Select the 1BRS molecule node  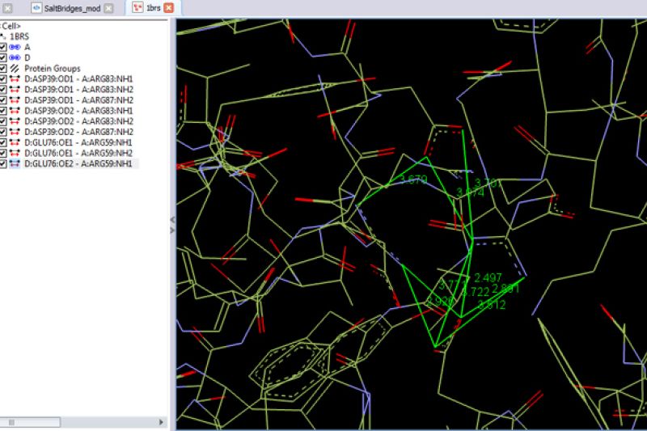[19, 36]
